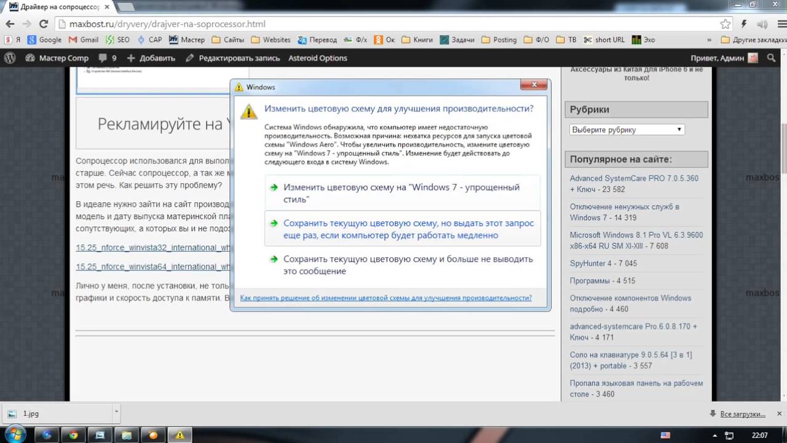Open Advanced SystemCare PRO 7.0.5.360 link

pos(634,183)
